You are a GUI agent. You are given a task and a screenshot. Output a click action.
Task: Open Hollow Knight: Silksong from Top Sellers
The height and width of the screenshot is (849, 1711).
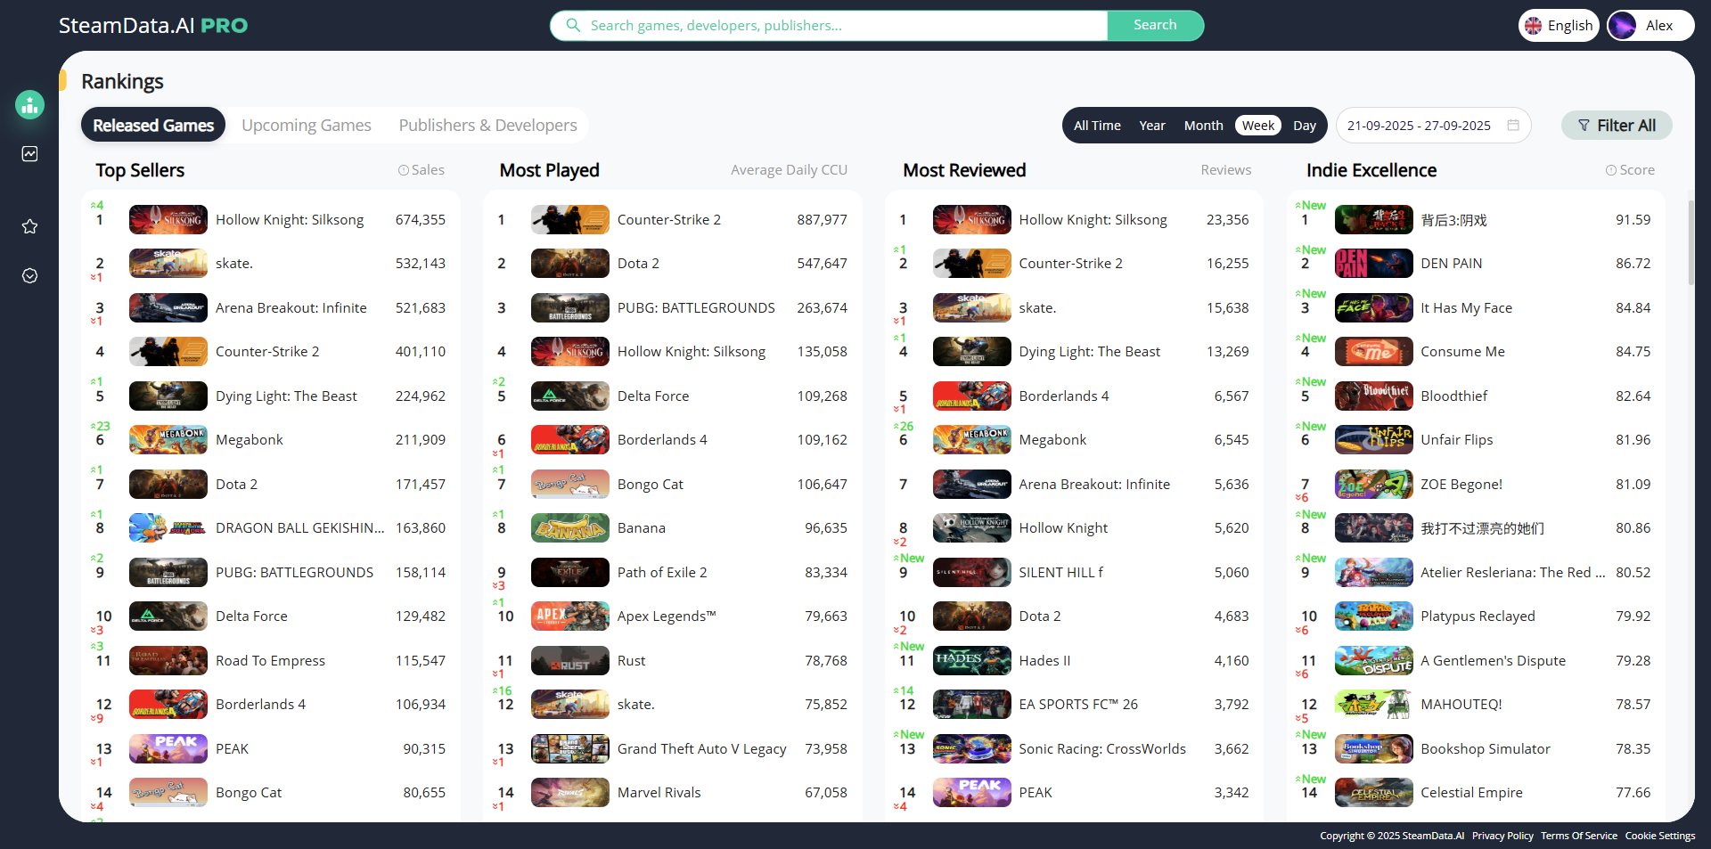pos(290,219)
